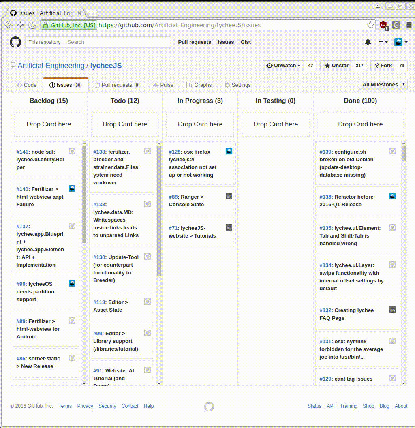Open Pull requests in top navigation
Viewport: 415px width, 428px height.
click(x=195, y=42)
